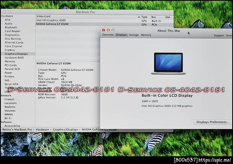Click the Vendor value NVIDIA (0x10de)
This screenshot has height=164, width=233.
pos(71,85)
